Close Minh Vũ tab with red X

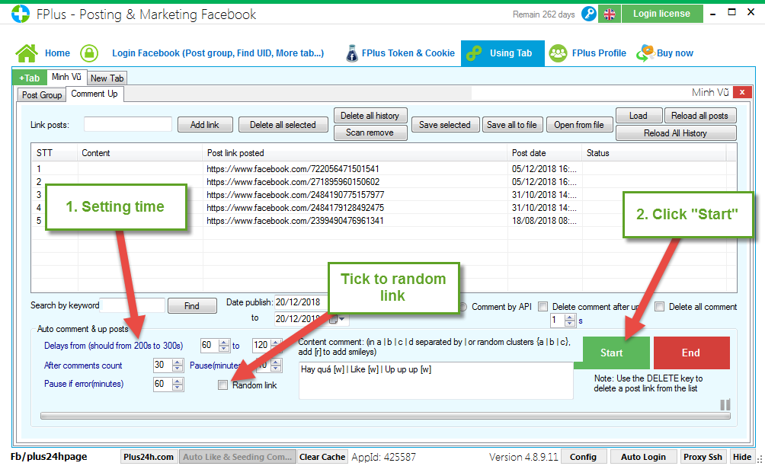coord(742,91)
